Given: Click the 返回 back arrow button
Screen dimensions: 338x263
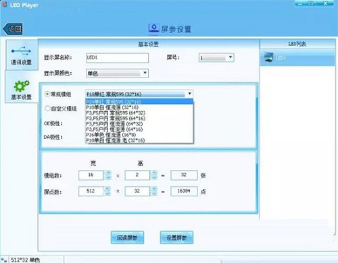Looking at the screenshot, I should 13,29.
